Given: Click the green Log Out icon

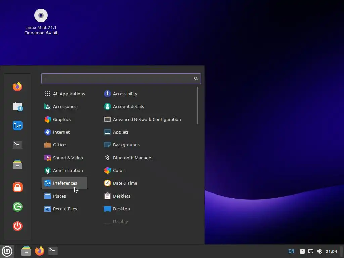Looking at the screenshot, I should tap(17, 207).
